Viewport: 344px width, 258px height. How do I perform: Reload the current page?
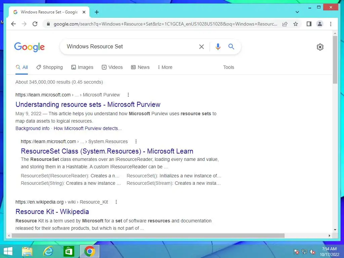(x=35, y=24)
